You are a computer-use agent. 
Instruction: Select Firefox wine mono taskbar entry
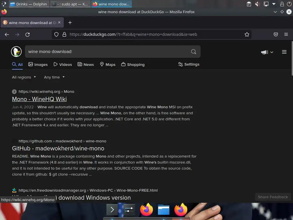pos(112,4)
